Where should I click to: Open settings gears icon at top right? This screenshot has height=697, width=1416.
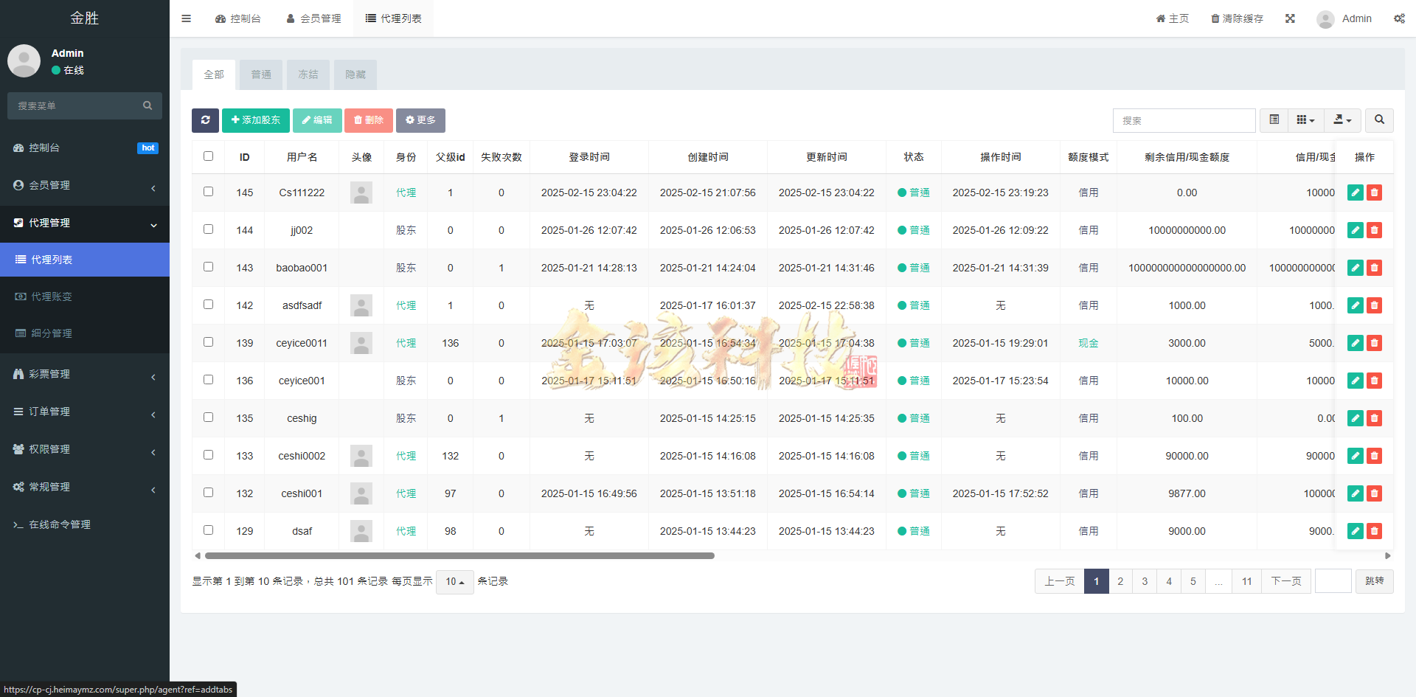[1399, 18]
